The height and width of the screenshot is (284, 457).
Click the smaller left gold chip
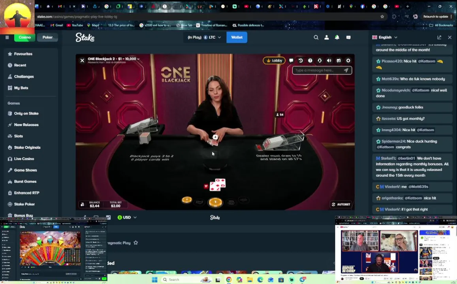coord(187,200)
